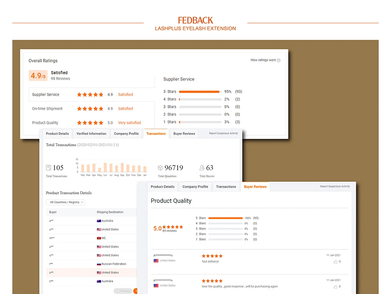Click the Product Transaction Details heading
Viewport: 391px width, 294px height.
point(69,193)
